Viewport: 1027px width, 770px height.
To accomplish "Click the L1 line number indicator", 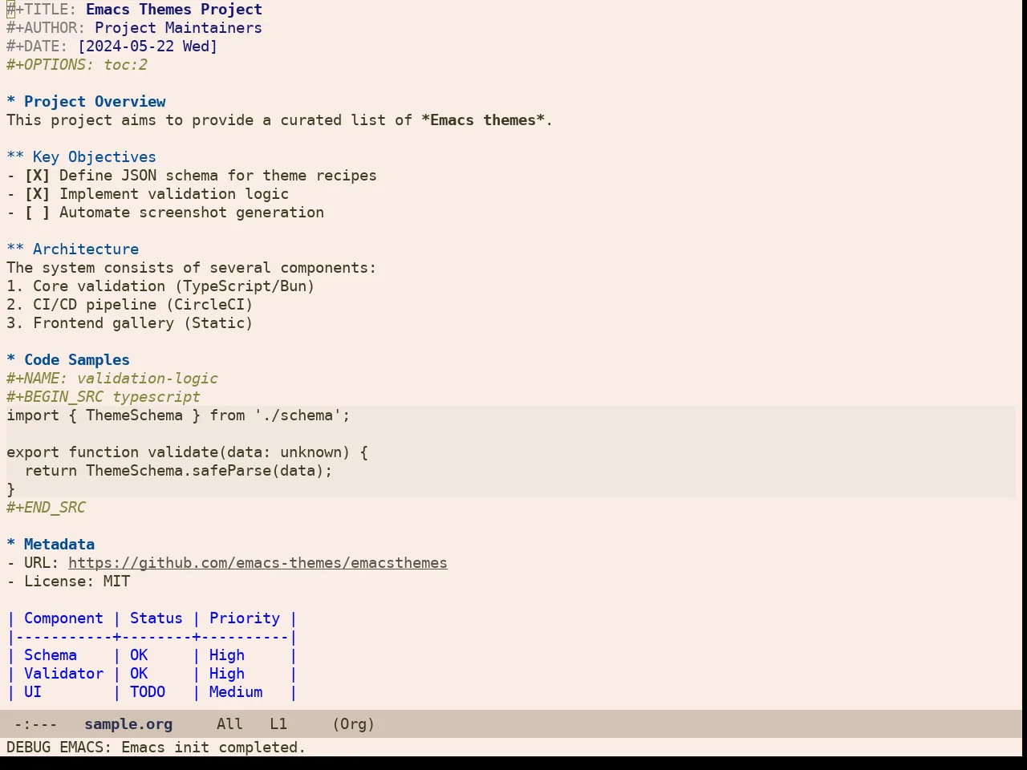I will tap(278, 724).
